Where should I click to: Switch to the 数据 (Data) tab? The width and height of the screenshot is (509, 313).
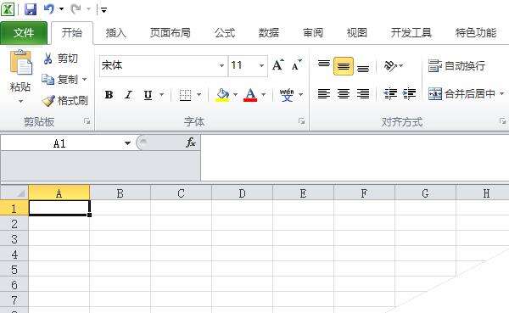(269, 33)
